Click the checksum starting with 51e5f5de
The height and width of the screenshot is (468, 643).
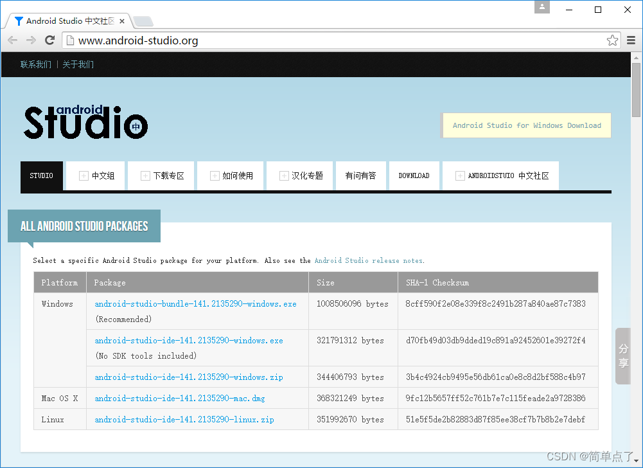click(x=495, y=420)
